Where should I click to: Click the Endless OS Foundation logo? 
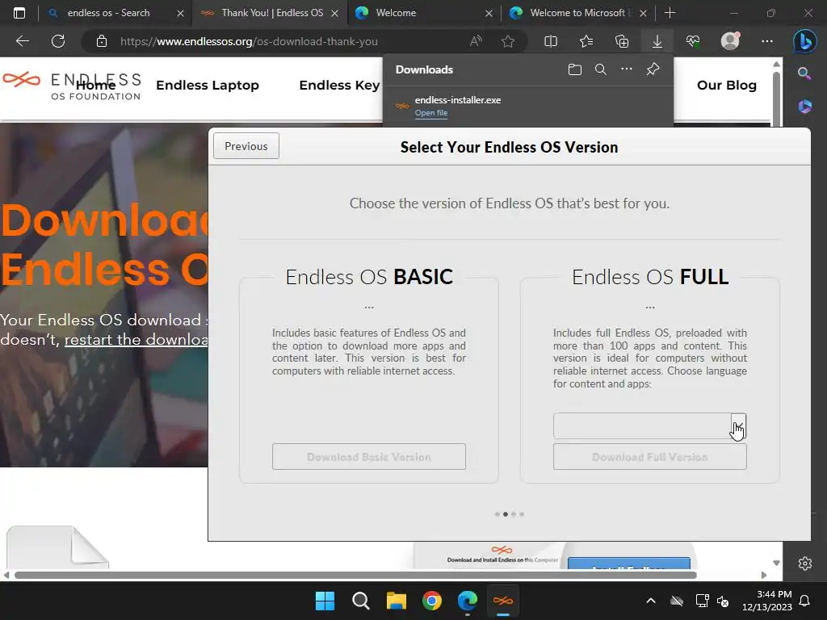[72, 86]
